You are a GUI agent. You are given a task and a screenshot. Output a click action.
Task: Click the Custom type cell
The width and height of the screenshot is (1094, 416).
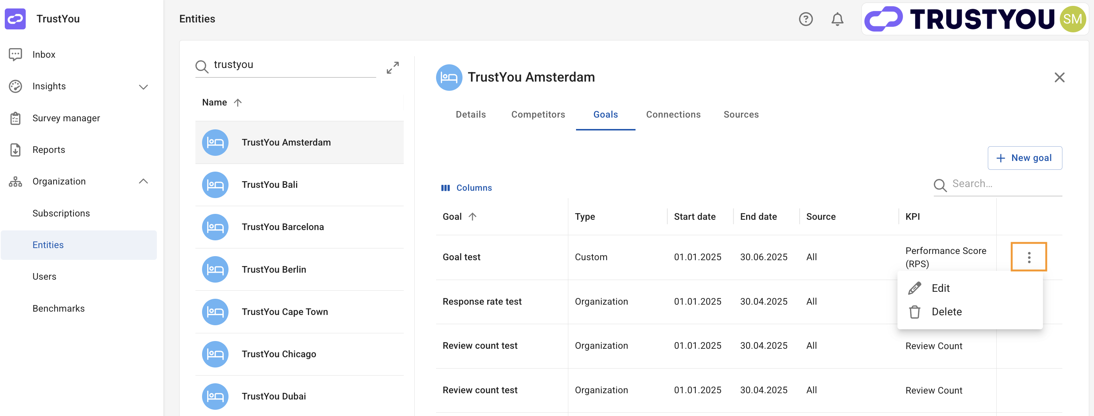click(x=591, y=257)
